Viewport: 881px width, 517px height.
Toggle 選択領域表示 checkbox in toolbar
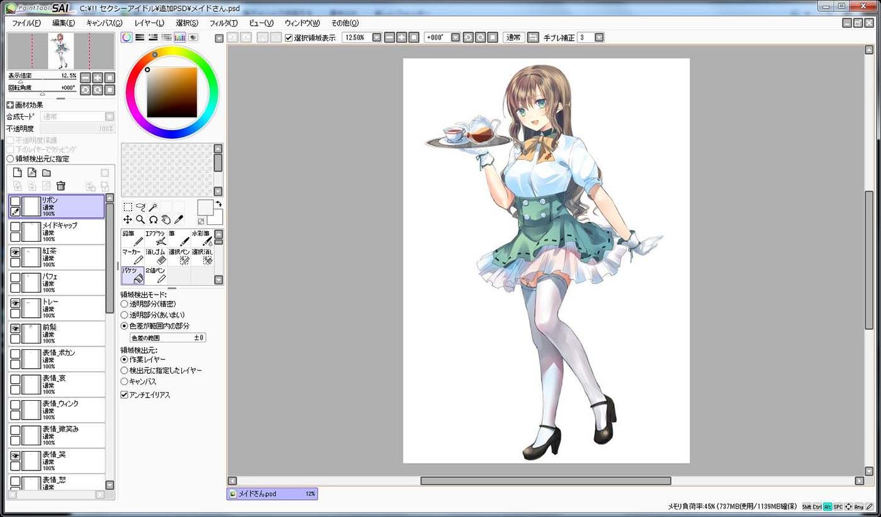tap(289, 38)
